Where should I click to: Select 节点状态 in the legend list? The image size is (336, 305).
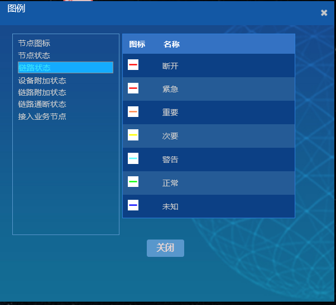tap(34, 55)
